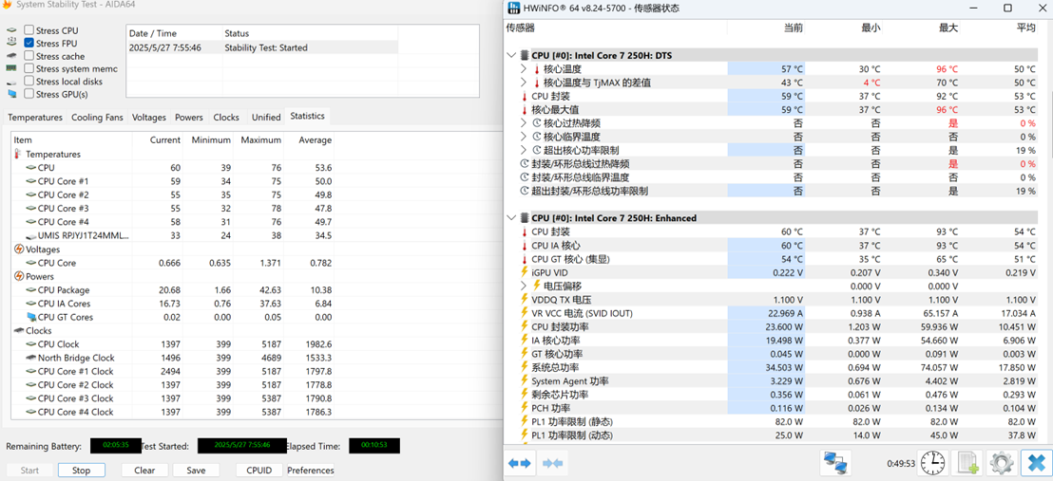Screen dimensions: 1053x481
Task: Click the chip icon beside Stress cache
Action: click(11, 56)
